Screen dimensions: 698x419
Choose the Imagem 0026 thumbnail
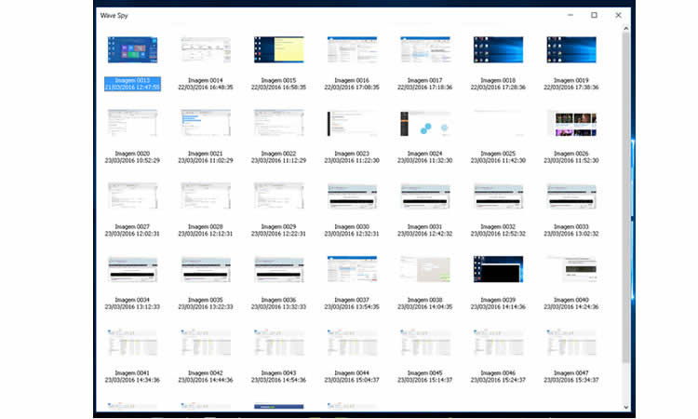pos(571,123)
